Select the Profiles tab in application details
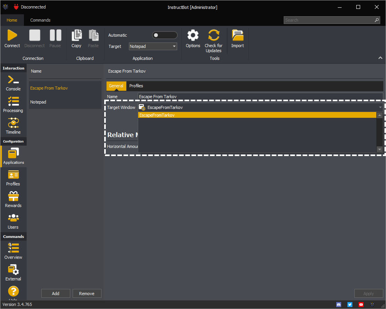The height and width of the screenshot is (309, 386). coord(136,86)
